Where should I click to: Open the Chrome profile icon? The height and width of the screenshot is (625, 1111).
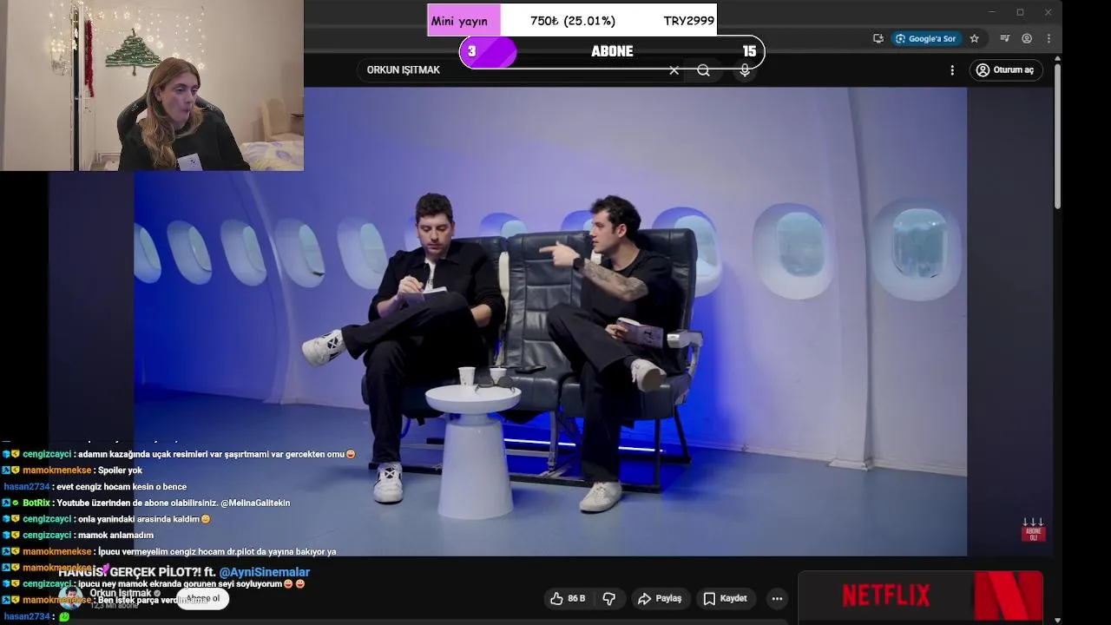(x=1027, y=38)
